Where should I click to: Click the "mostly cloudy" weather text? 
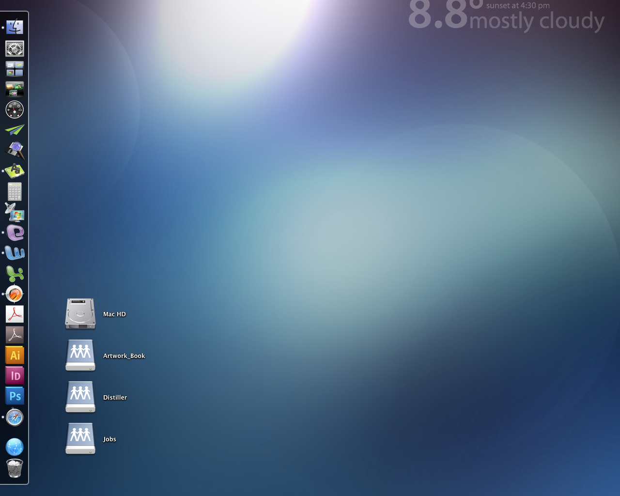[537, 21]
